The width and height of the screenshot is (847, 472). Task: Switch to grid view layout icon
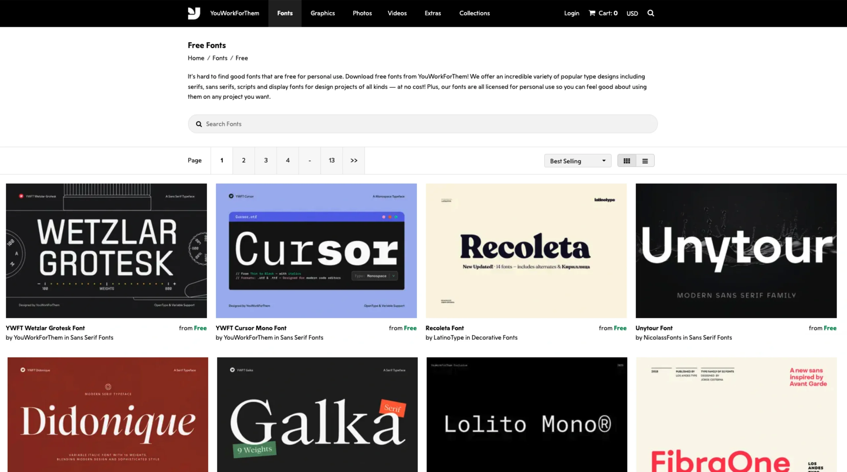(x=627, y=160)
